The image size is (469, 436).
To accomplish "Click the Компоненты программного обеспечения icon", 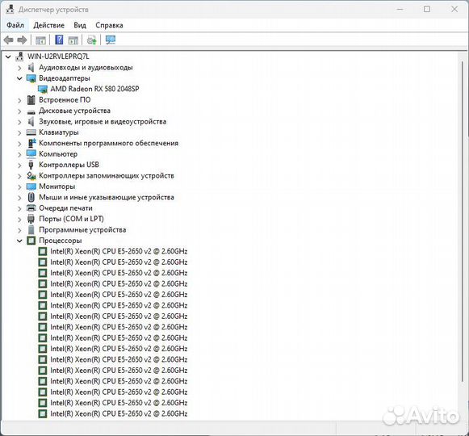I will [31, 143].
